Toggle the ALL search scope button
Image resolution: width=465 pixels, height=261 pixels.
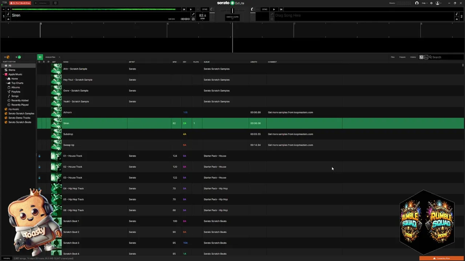click(426, 57)
